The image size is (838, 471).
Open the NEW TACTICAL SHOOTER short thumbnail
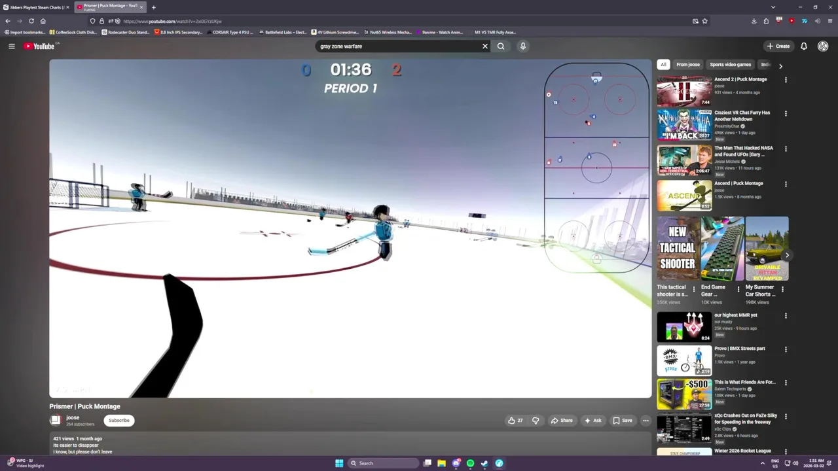pyautogui.click(x=678, y=249)
